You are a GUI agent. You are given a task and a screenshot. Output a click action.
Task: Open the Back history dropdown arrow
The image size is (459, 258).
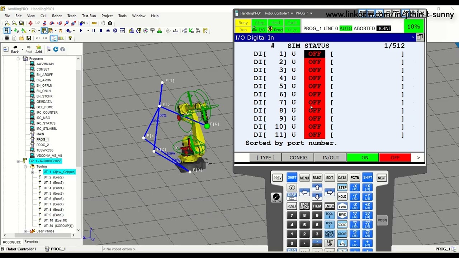(22, 49)
